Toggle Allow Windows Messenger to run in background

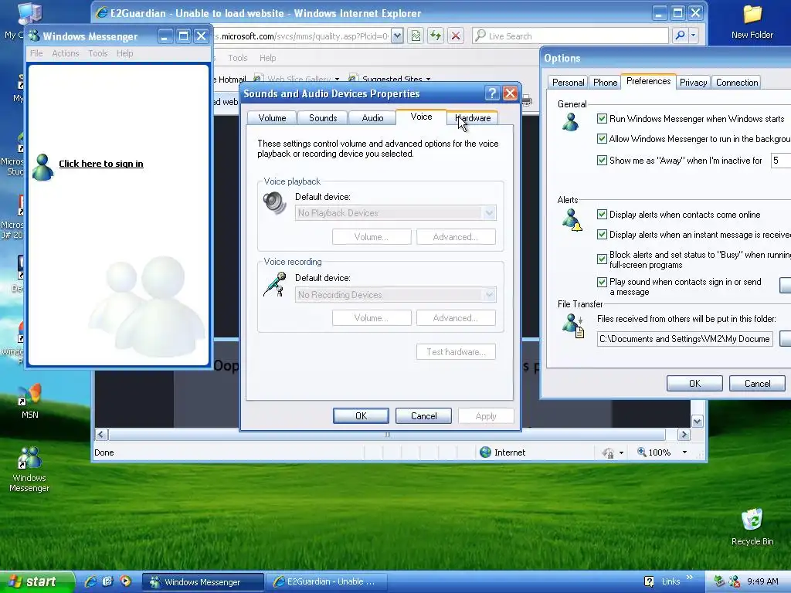click(x=602, y=139)
